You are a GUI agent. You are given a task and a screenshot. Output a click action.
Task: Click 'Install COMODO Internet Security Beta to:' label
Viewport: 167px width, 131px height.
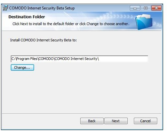tap(44, 40)
